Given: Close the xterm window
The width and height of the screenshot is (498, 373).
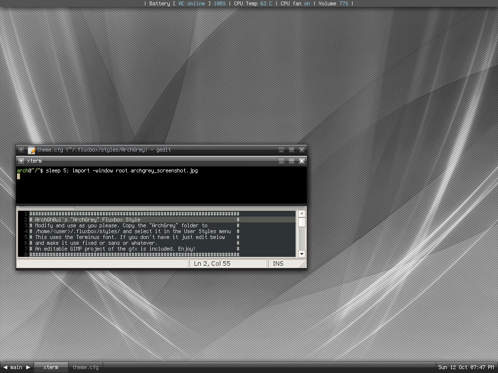Looking at the screenshot, I should (302, 161).
